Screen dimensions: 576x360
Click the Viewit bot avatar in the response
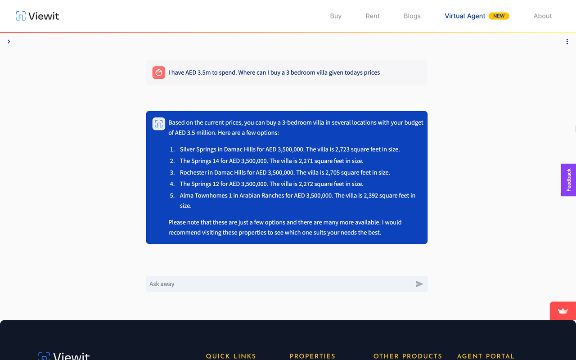tap(158, 124)
